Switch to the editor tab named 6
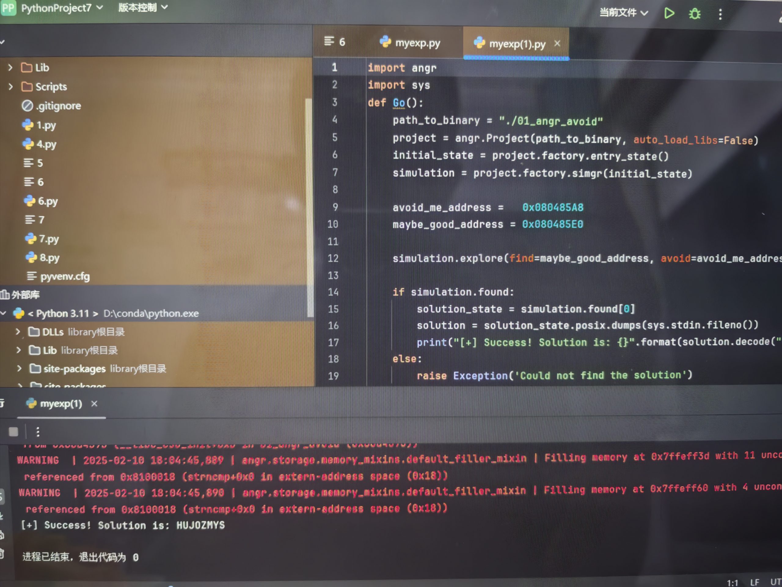 [x=334, y=42]
